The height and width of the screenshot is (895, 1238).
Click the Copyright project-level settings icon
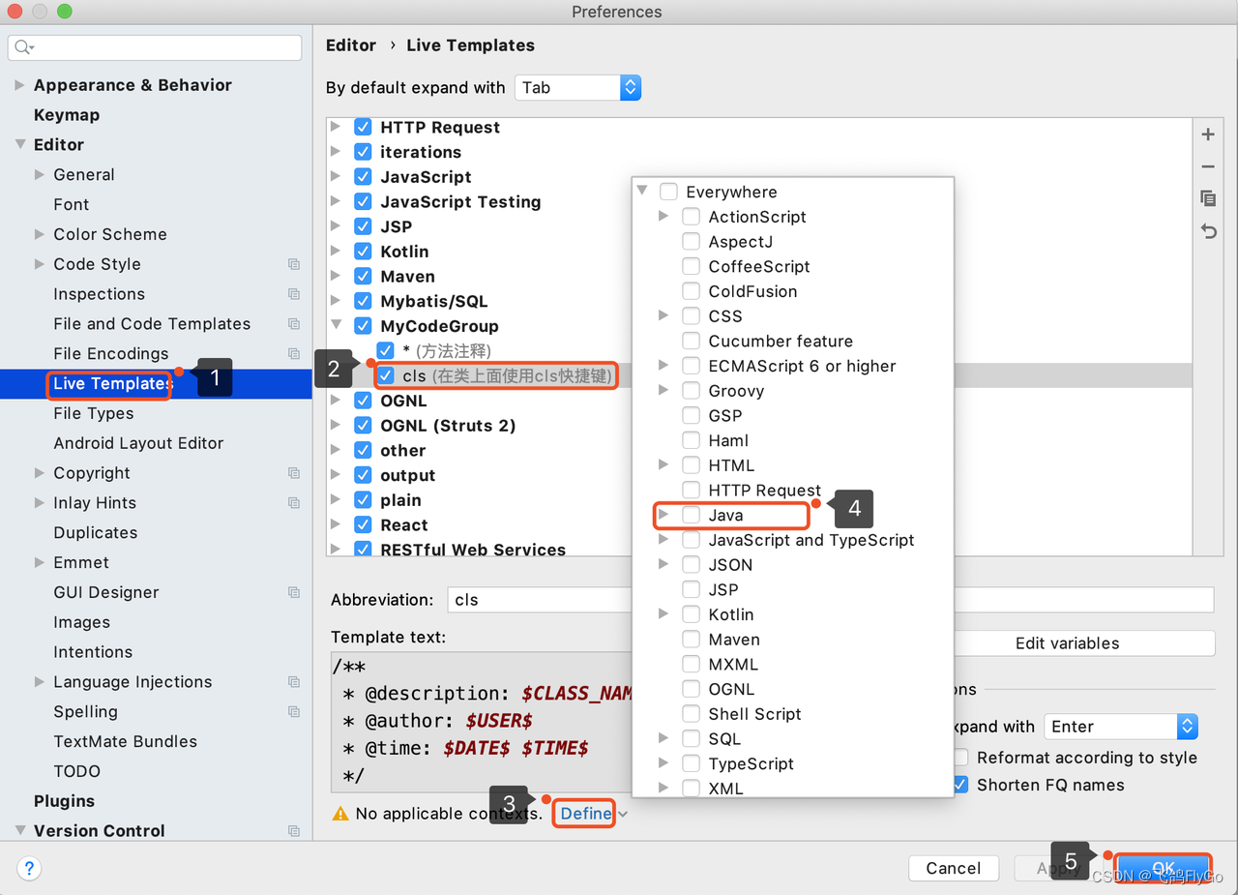pos(294,473)
